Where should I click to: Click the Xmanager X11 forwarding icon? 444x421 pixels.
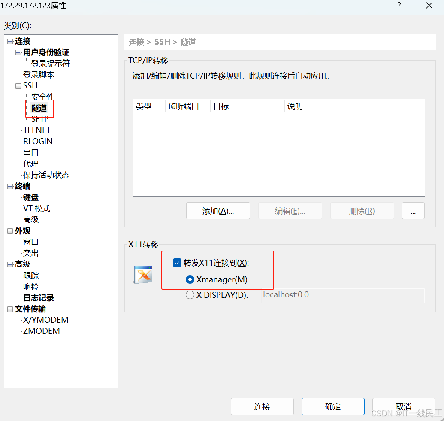pos(143,275)
